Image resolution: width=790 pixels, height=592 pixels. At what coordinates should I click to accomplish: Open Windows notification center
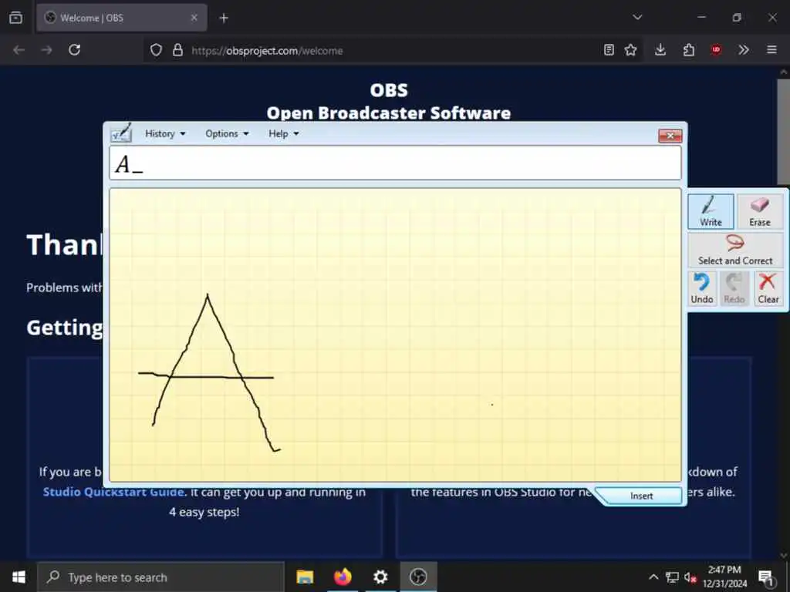tap(766, 577)
